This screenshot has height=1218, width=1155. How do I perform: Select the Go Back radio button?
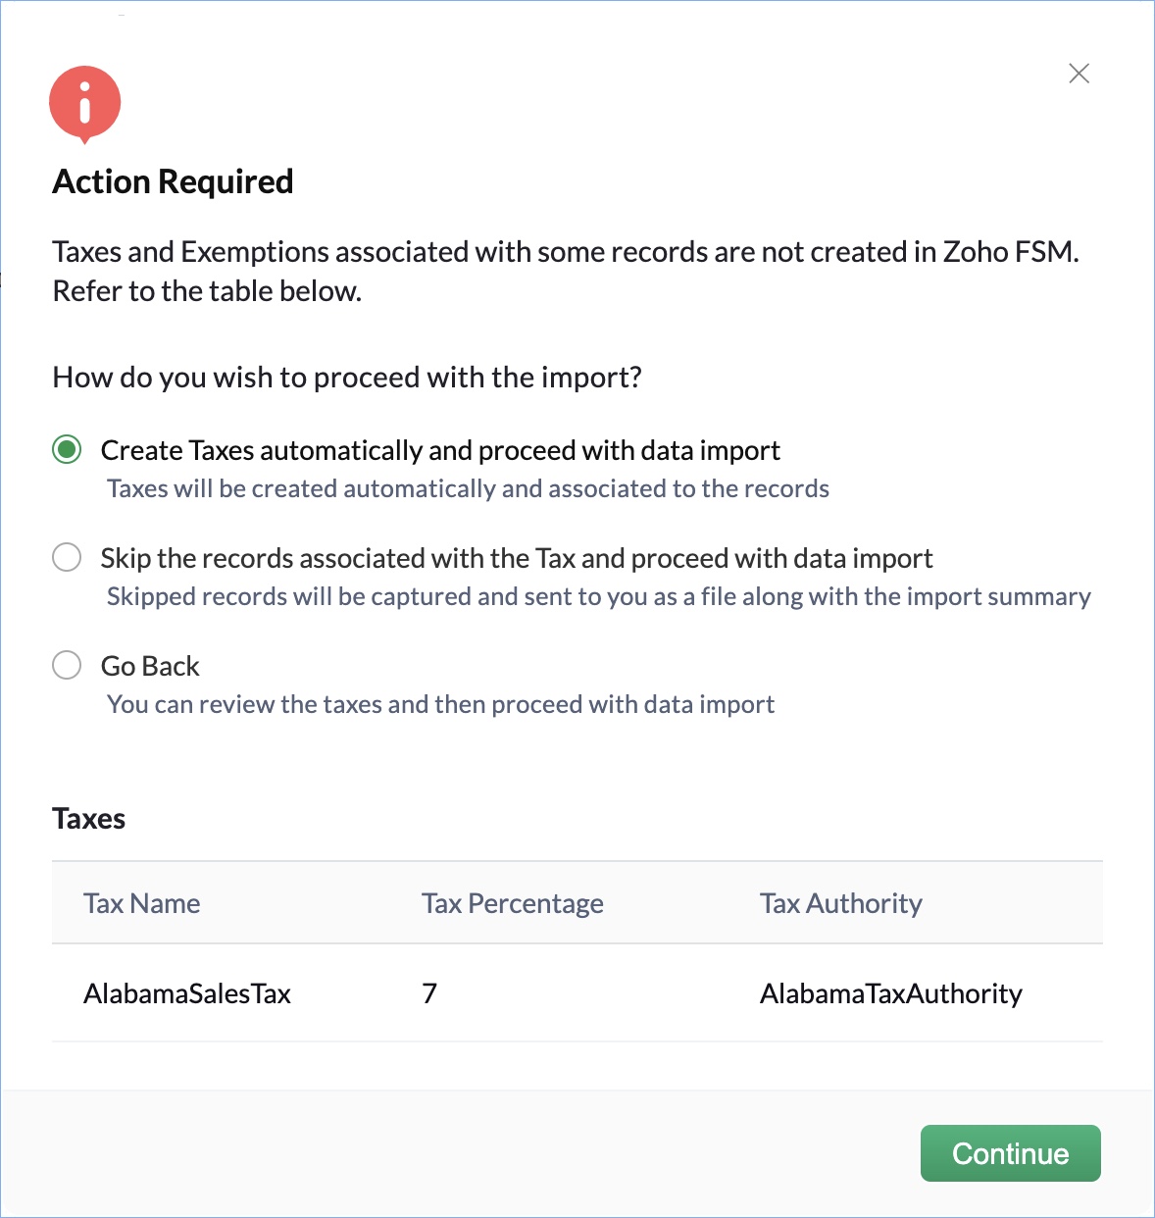(x=67, y=666)
